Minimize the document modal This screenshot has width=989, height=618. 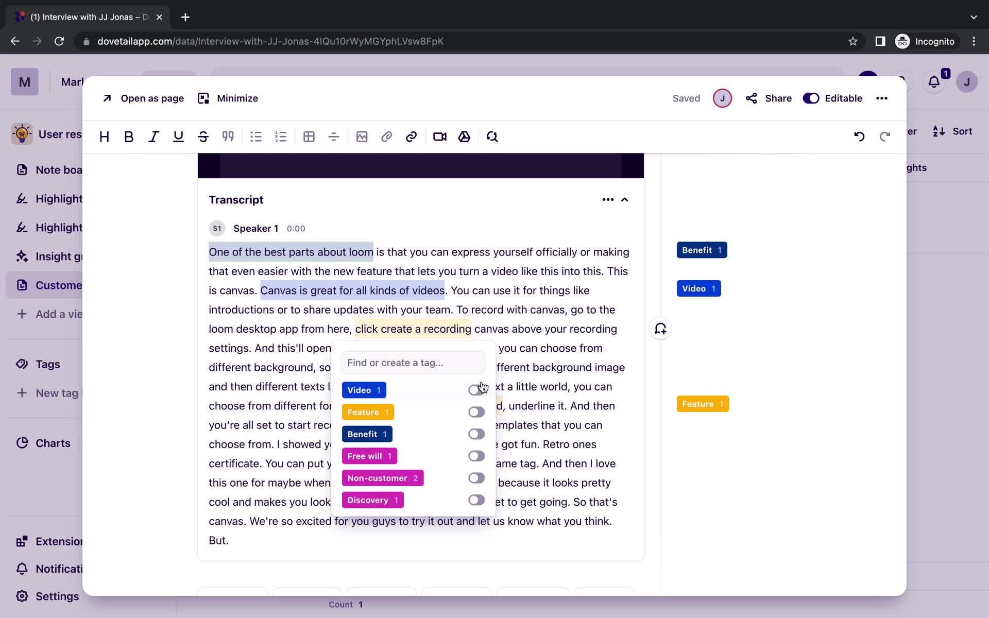(x=228, y=98)
